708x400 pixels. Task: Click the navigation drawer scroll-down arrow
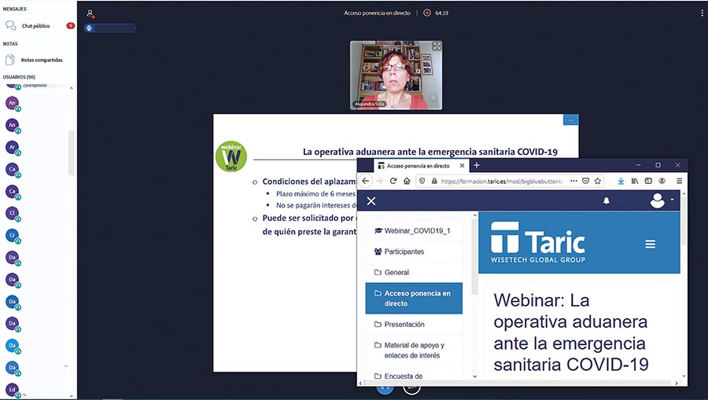click(x=474, y=376)
